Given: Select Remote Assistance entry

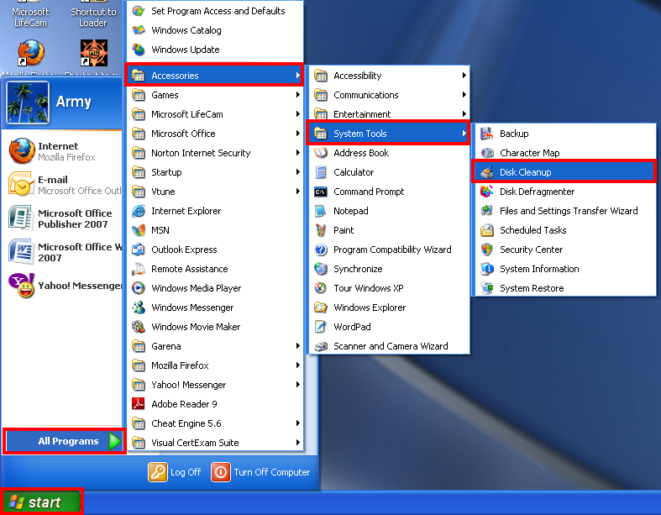Looking at the screenshot, I should (215, 269).
